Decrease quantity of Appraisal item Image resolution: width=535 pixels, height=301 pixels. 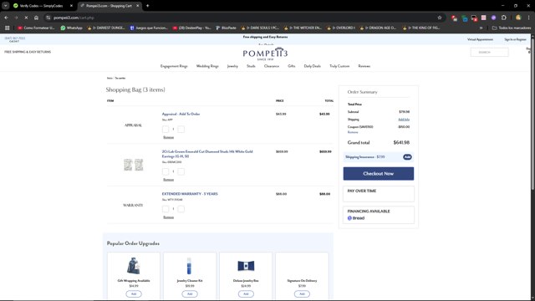click(x=166, y=130)
